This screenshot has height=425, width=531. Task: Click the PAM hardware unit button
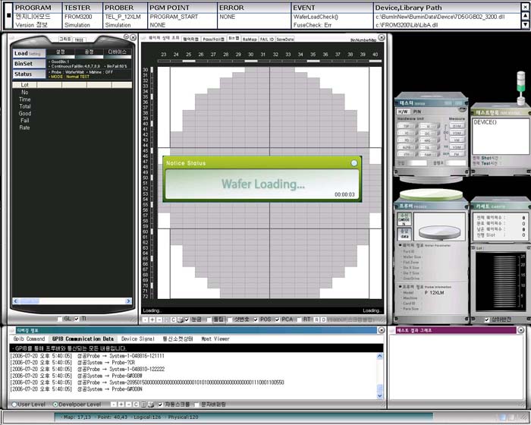[428, 155]
